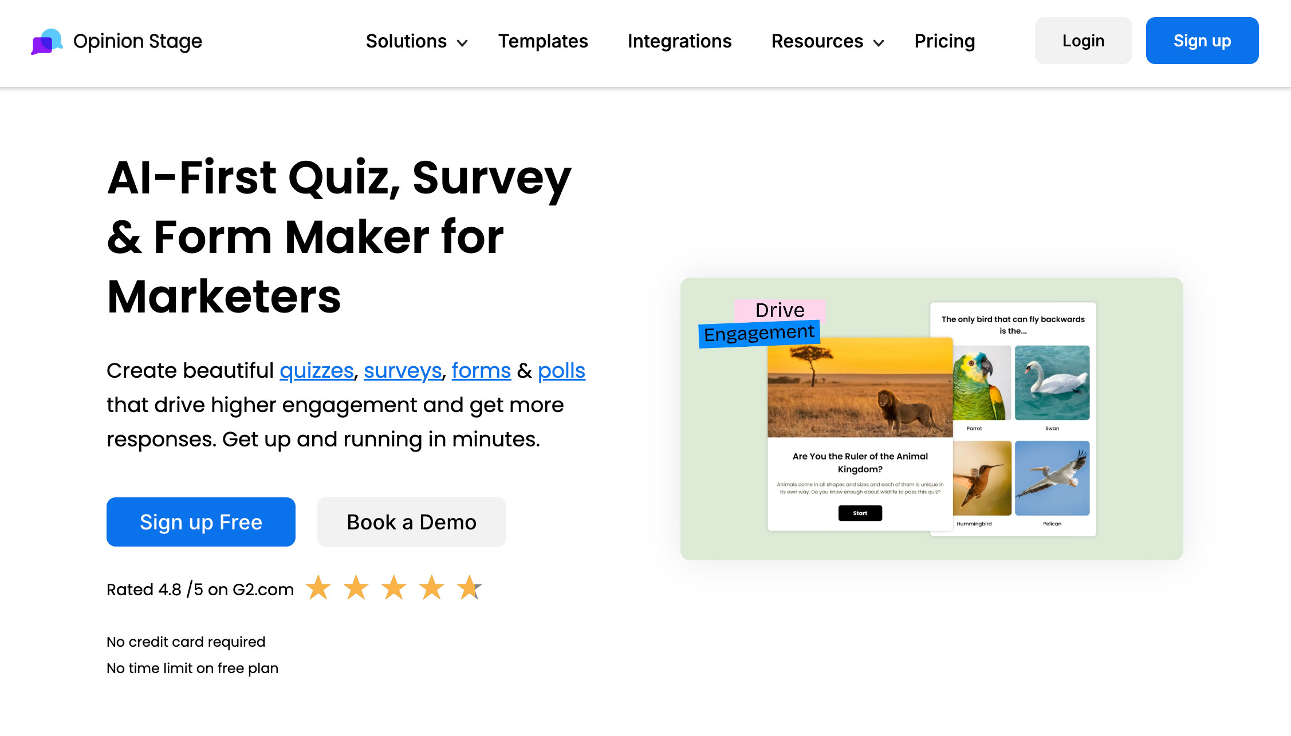The height and width of the screenshot is (736, 1291).
Task: Click the Opinion Stage logo icon
Action: pyautogui.click(x=47, y=41)
